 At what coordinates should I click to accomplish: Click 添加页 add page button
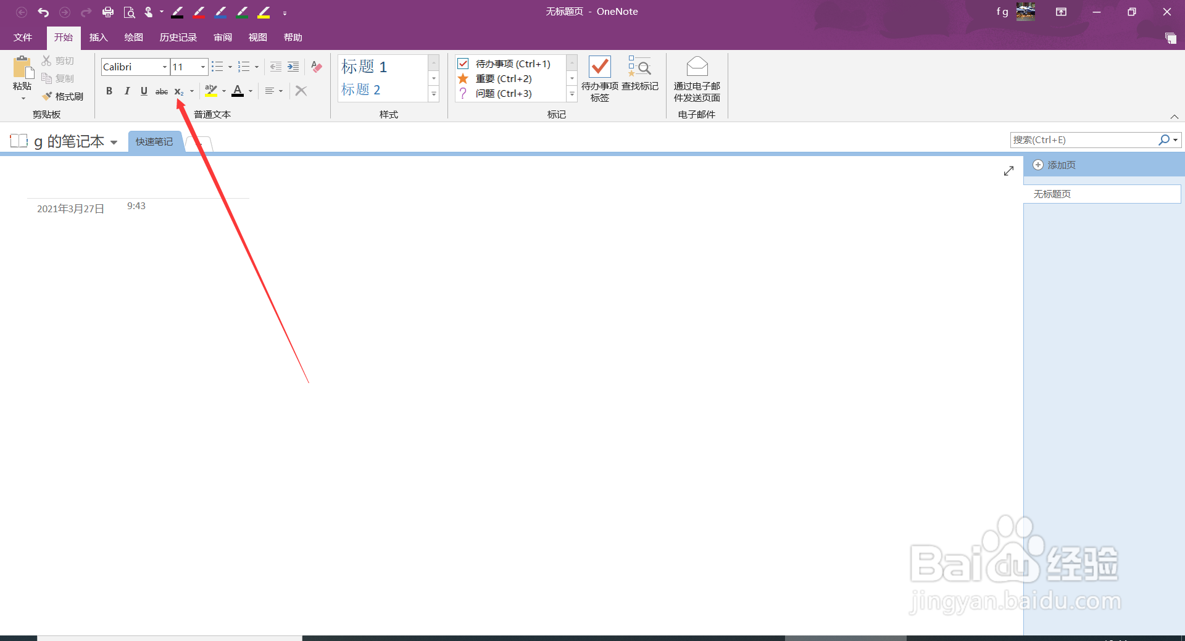[x=1055, y=165]
